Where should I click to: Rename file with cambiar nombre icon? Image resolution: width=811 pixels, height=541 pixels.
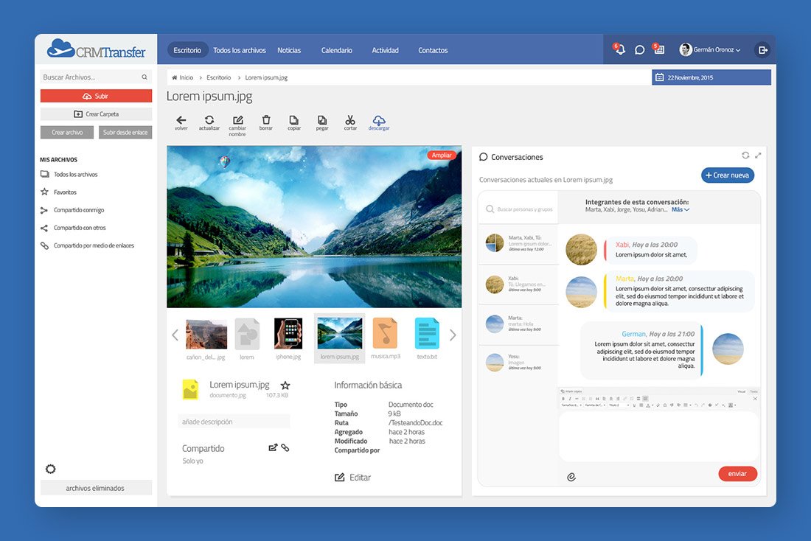click(x=238, y=120)
